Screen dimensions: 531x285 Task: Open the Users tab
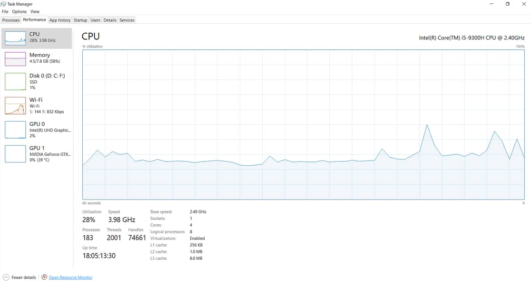pyautogui.click(x=95, y=20)
